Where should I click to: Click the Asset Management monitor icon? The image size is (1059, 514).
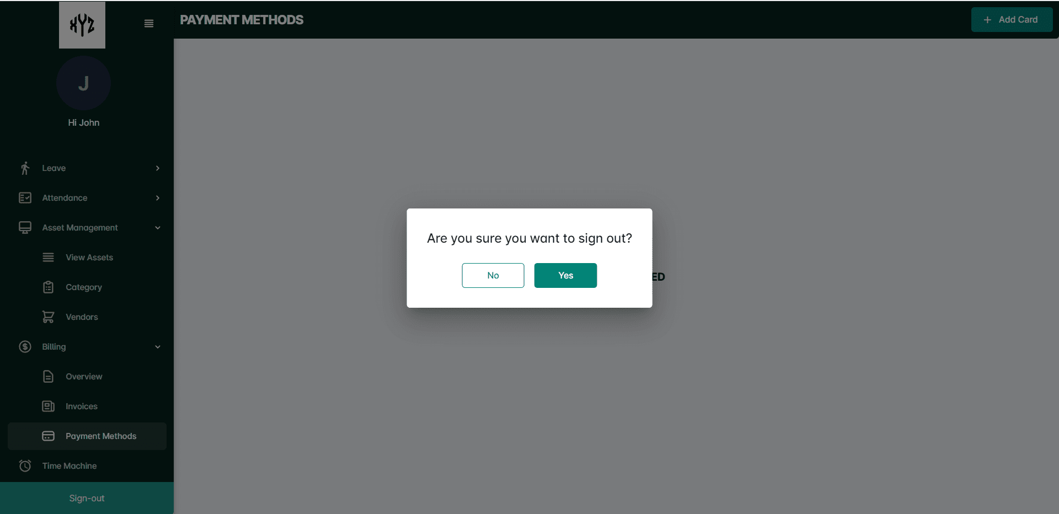(x=25, y=228)
